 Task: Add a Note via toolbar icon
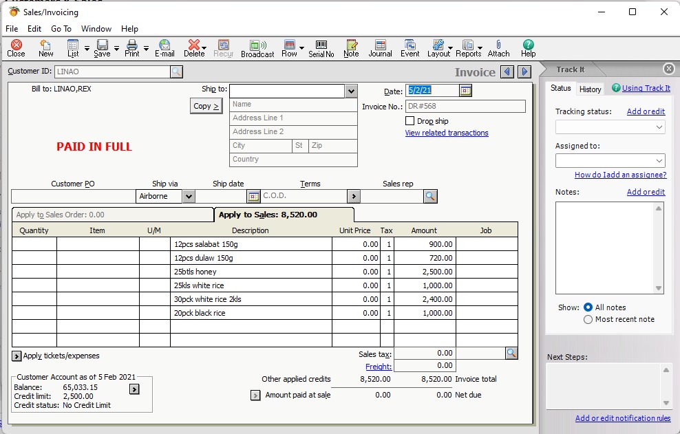point(351,48)
